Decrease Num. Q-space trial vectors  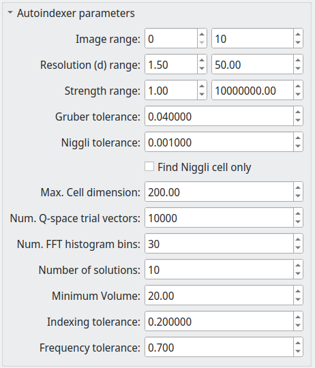coord(298,221)
